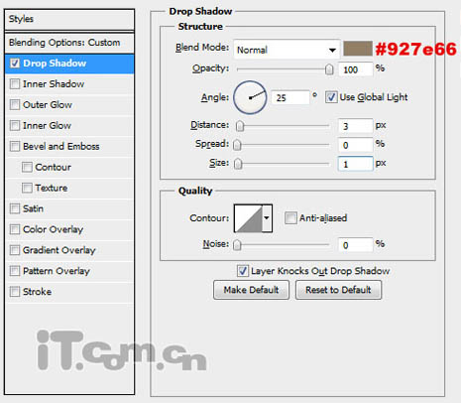Enable the Bevel and Emboss checkbox
Screen dimensions: 461x403
click(15, 146)
